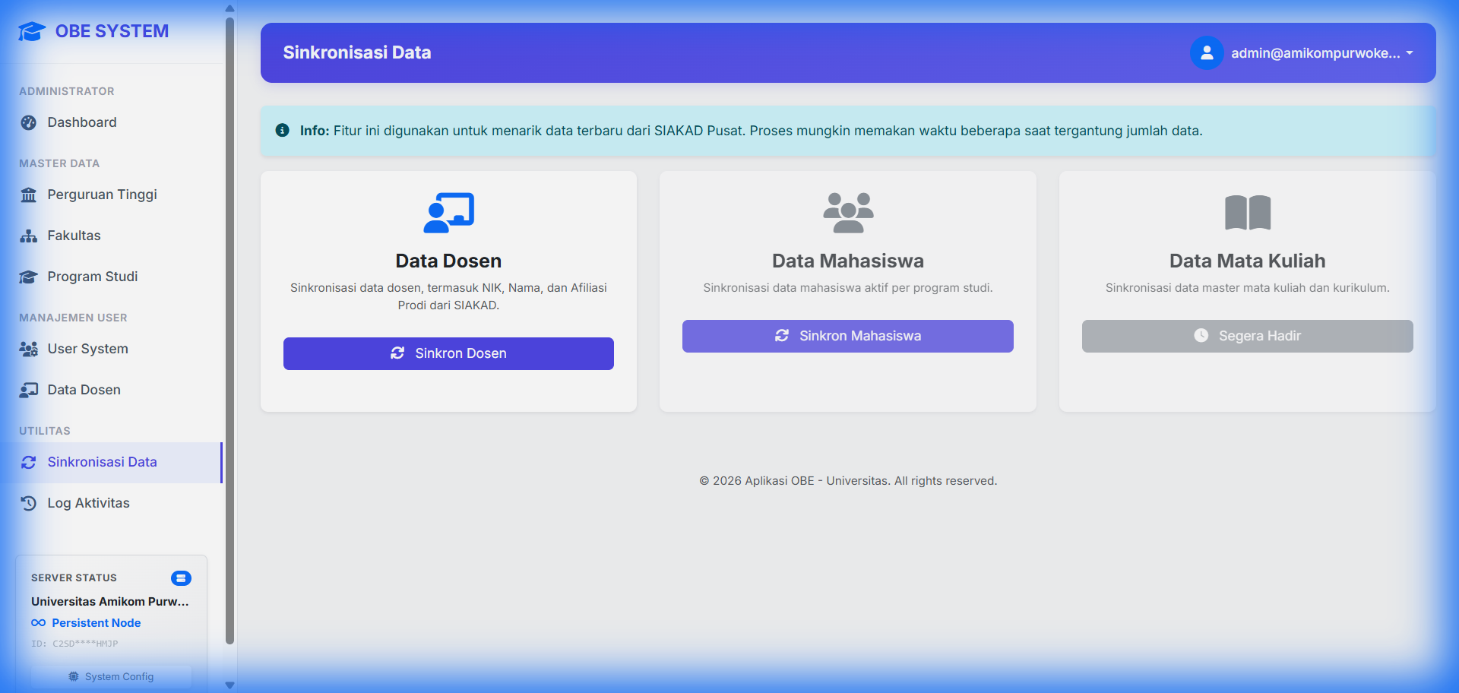
Task: Click the admin user avatar icon
Action: (1206, 53)
